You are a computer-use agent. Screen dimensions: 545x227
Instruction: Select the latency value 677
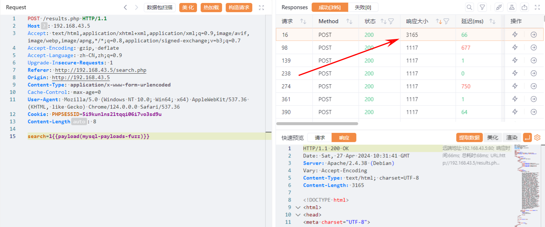pos(466,47)
